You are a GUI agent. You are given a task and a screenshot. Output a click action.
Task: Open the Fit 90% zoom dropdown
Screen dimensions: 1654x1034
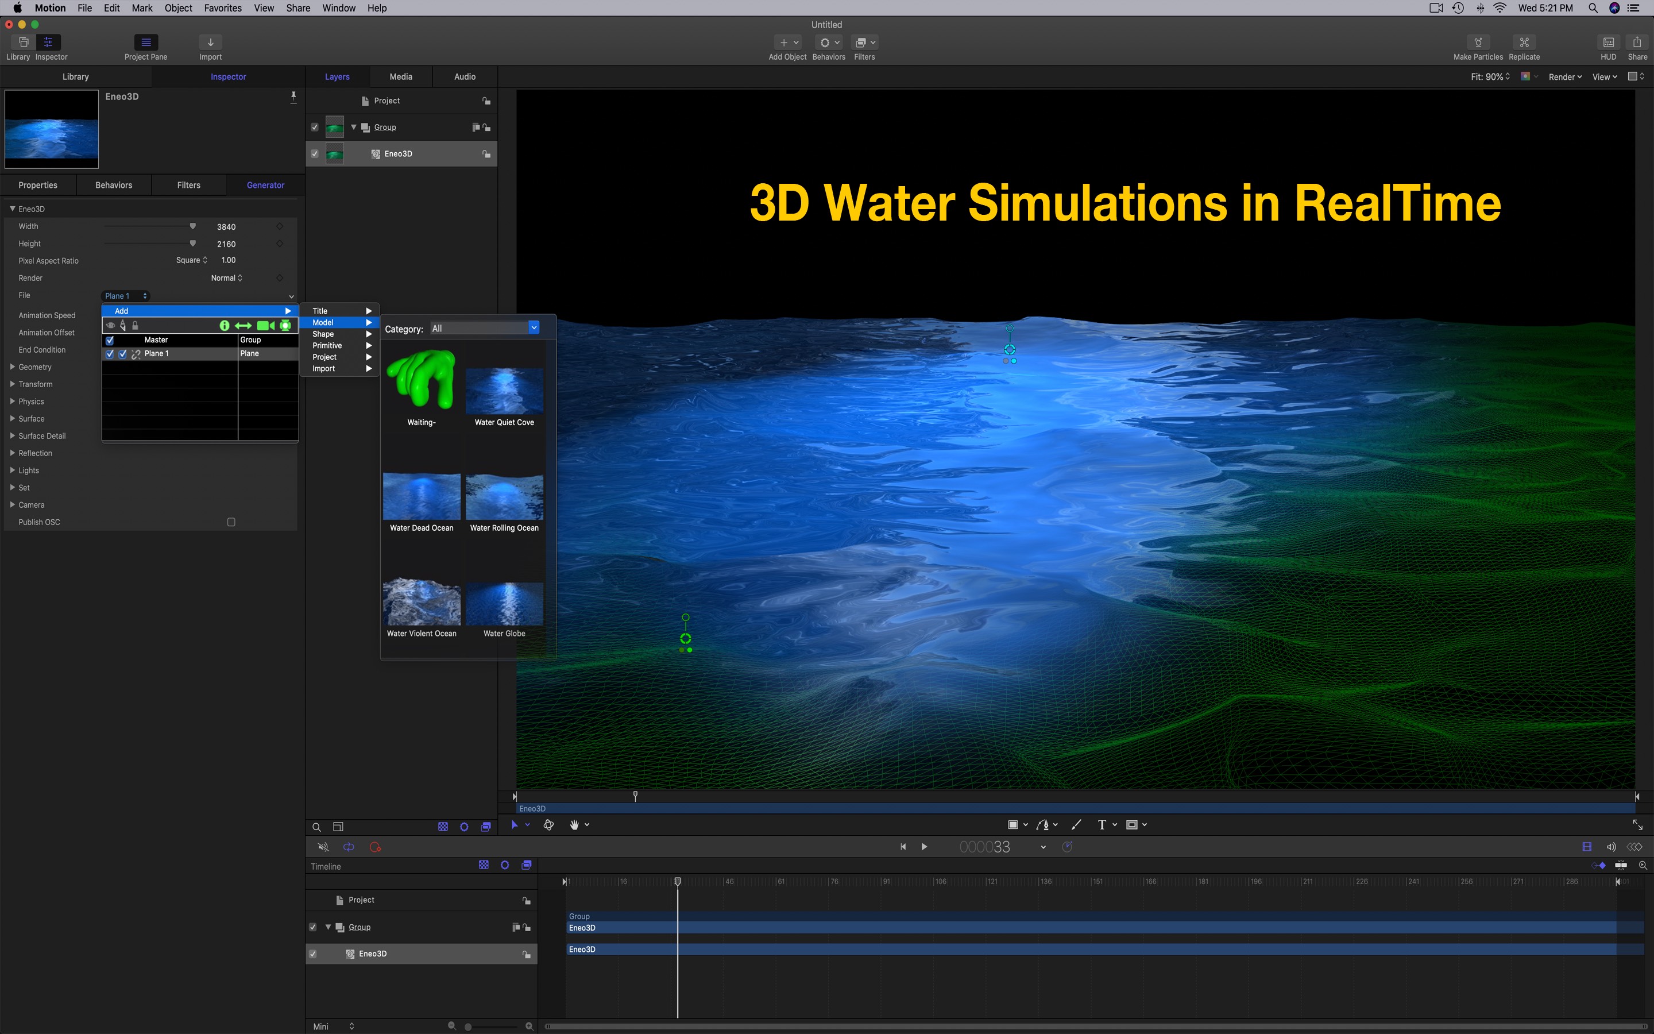pos(1490,76)
